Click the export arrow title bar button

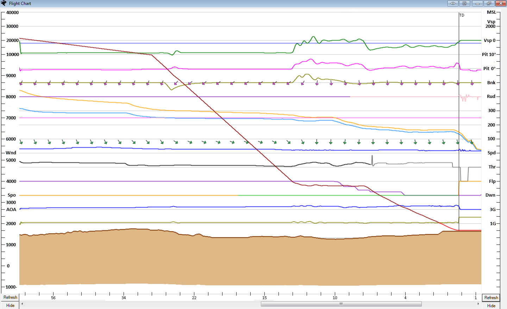[465, 4]
